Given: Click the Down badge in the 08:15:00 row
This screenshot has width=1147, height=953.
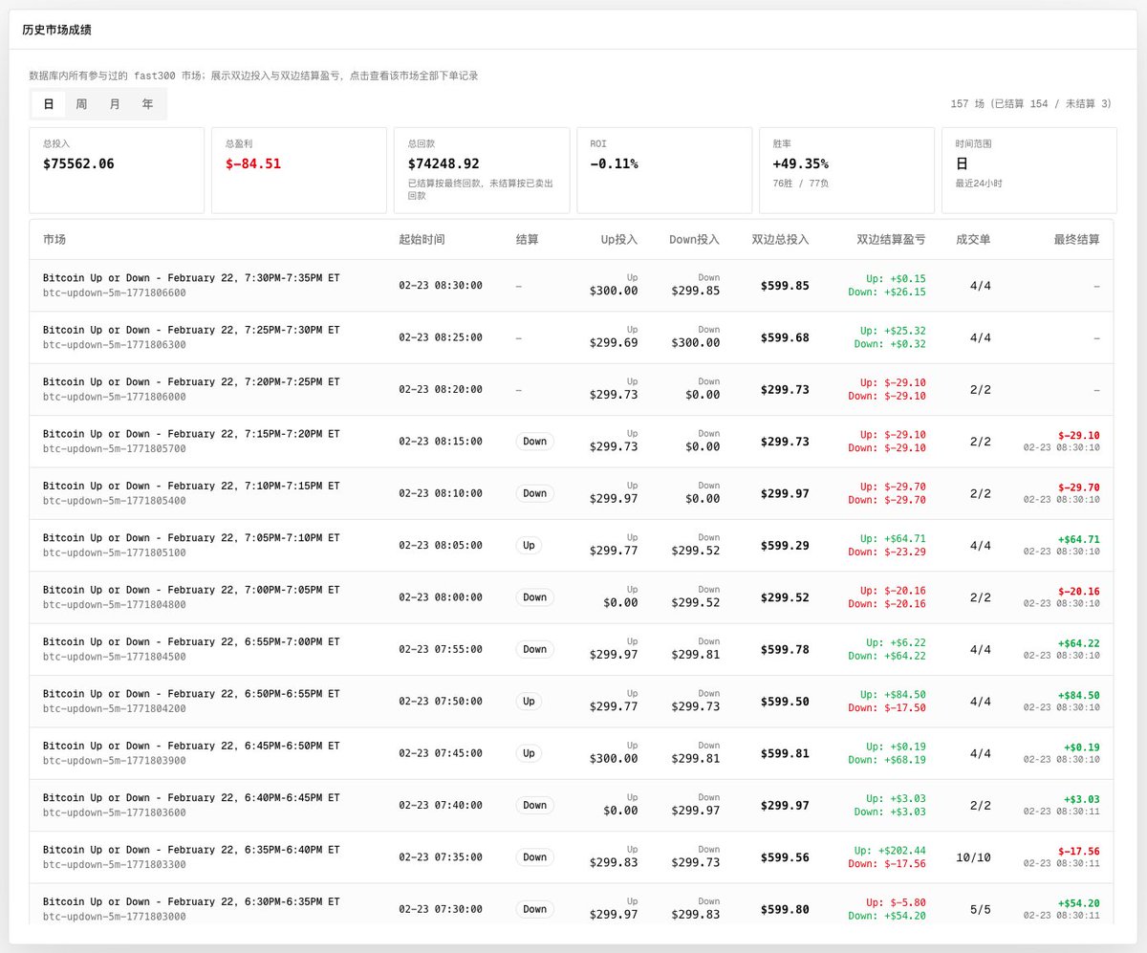Looking at the screenshot, I should pyautogui.click(x=534, y=442).
